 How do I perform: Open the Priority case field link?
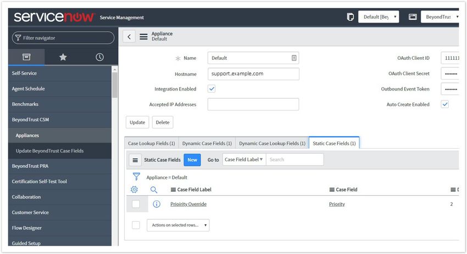337,204
